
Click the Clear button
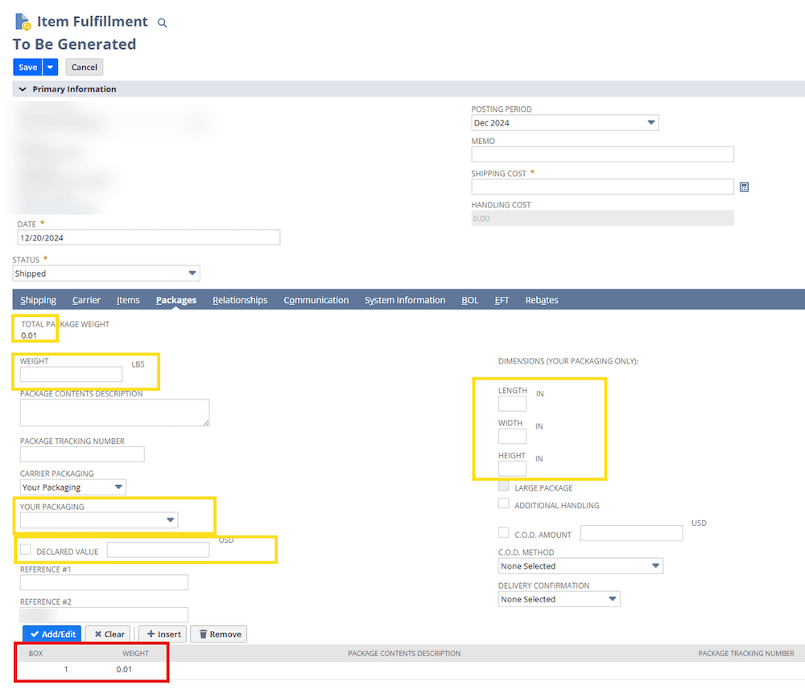point(109,634)
